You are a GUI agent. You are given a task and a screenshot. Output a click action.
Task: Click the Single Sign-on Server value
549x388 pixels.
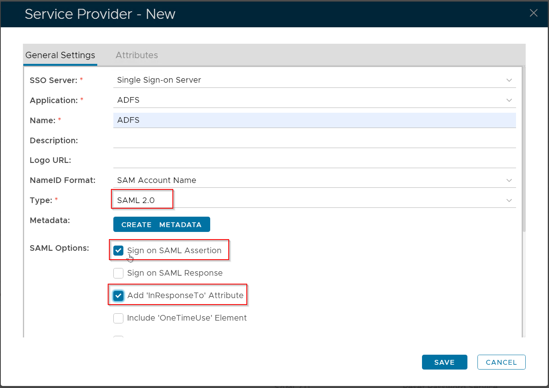tap(159, 80)
